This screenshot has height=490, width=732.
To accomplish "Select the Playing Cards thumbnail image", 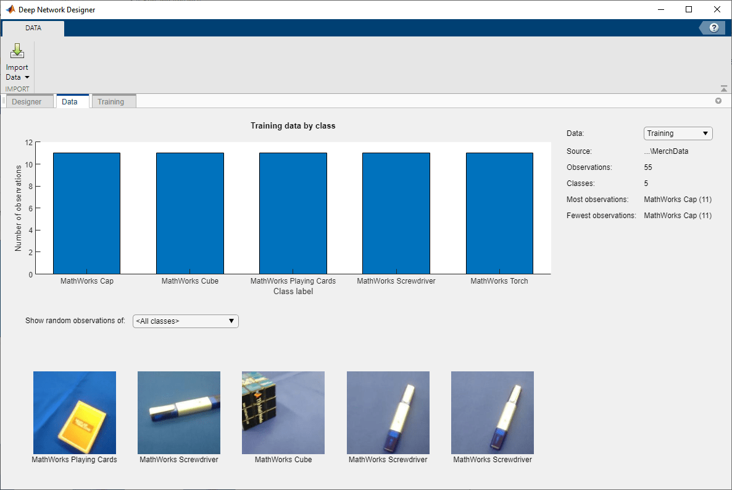I will (x=75, y=412).
